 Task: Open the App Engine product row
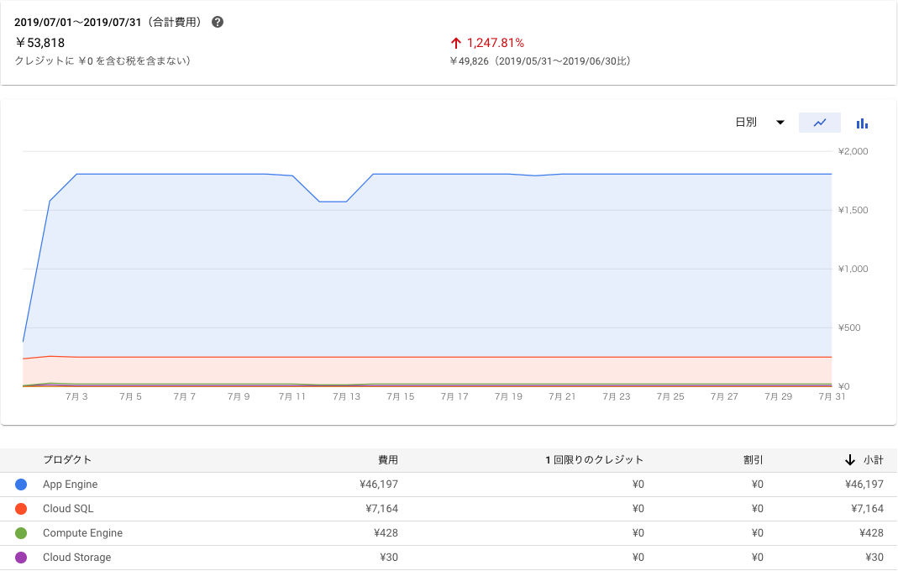[71, 484]
